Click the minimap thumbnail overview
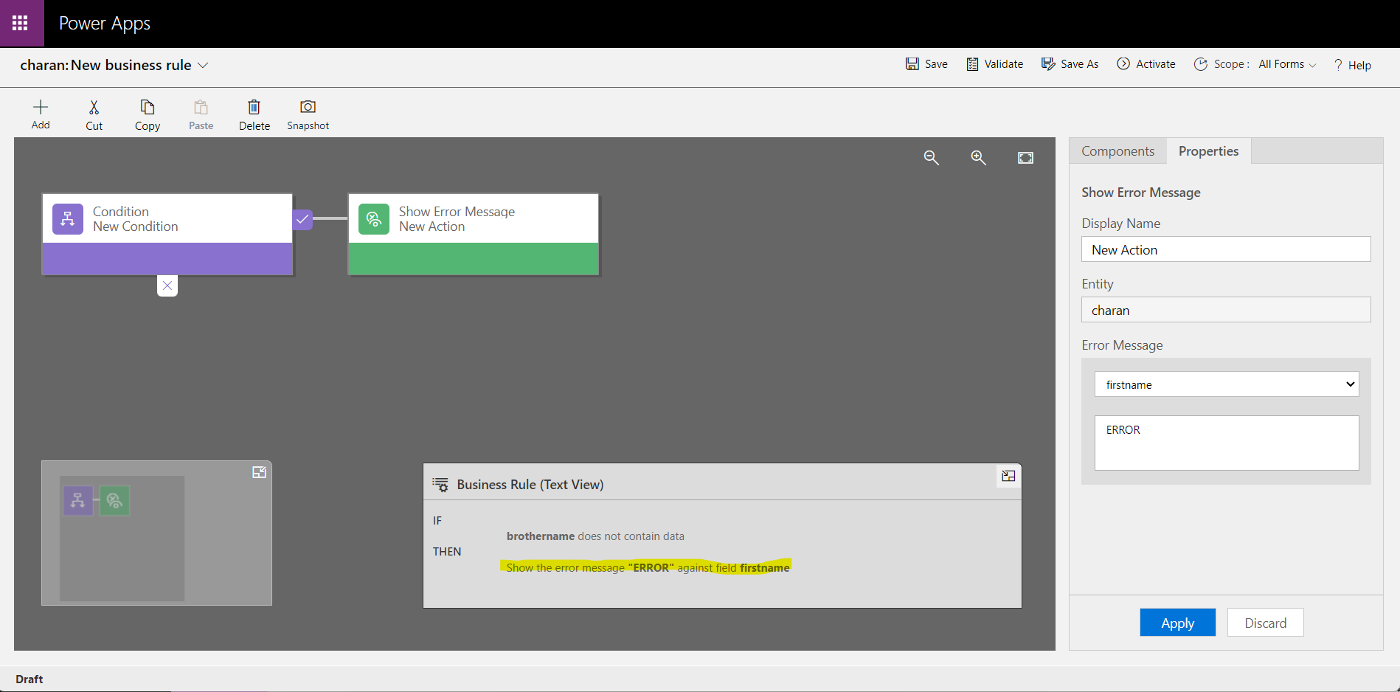Viewport: 1400px width, 692px height. 122,538
